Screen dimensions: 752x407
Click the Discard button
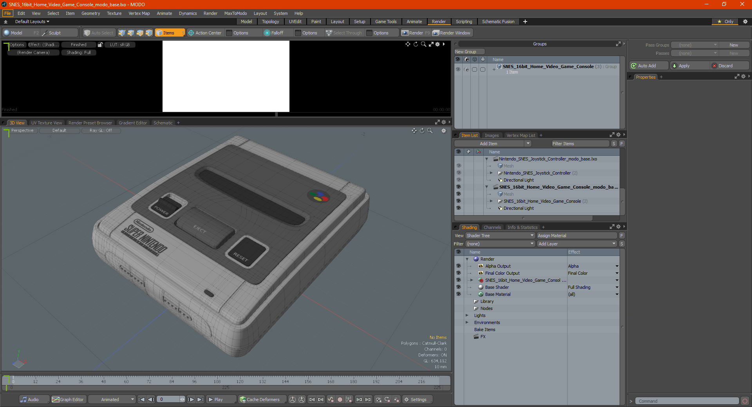click(x=729, y=66)
